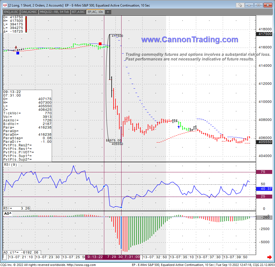Click the link chain icon in title bar
This screenshot has width=275, height=267.
[x=240, y=5]
